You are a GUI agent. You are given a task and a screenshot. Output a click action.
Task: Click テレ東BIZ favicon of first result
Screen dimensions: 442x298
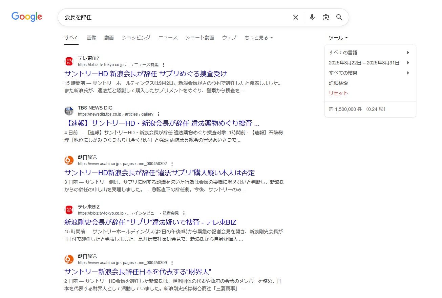point(69,61)
